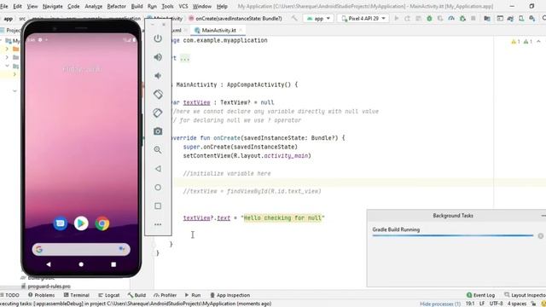Open the Play Store on phone screen
Viewport: 546px width, 307px height.
pos(81,223)
